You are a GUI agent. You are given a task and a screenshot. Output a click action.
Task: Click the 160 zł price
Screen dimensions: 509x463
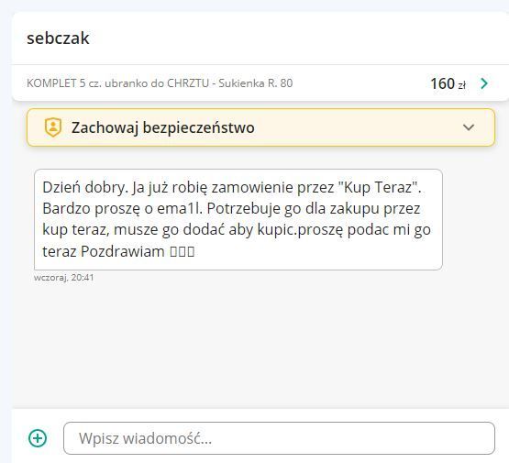tap(448, 83)
